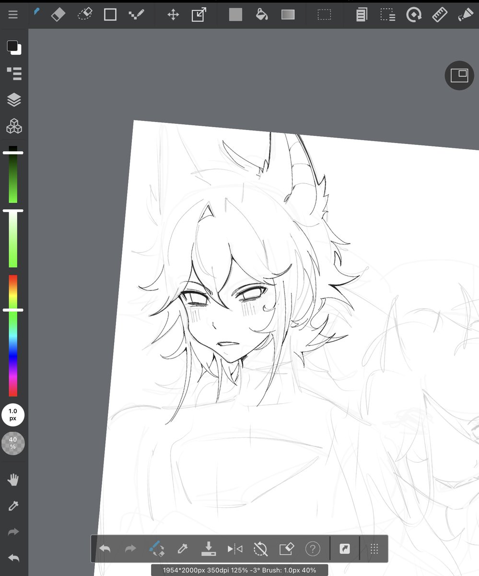This screenshot has width=479, height=576.
Task: Click the Redo arrow in left sidebar
Action: (x=14, y=532)
